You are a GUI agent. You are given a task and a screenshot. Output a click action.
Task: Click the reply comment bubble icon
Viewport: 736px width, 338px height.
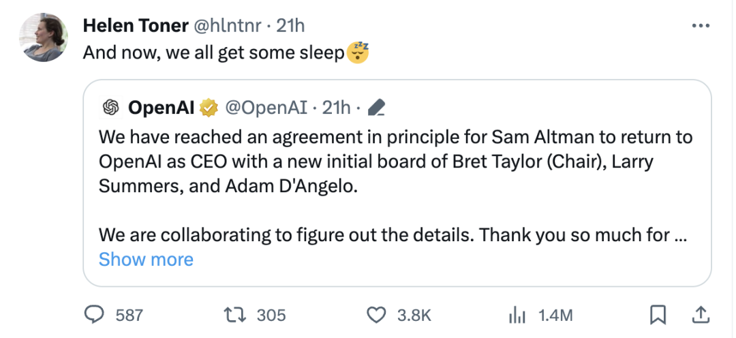pos(93,314)
